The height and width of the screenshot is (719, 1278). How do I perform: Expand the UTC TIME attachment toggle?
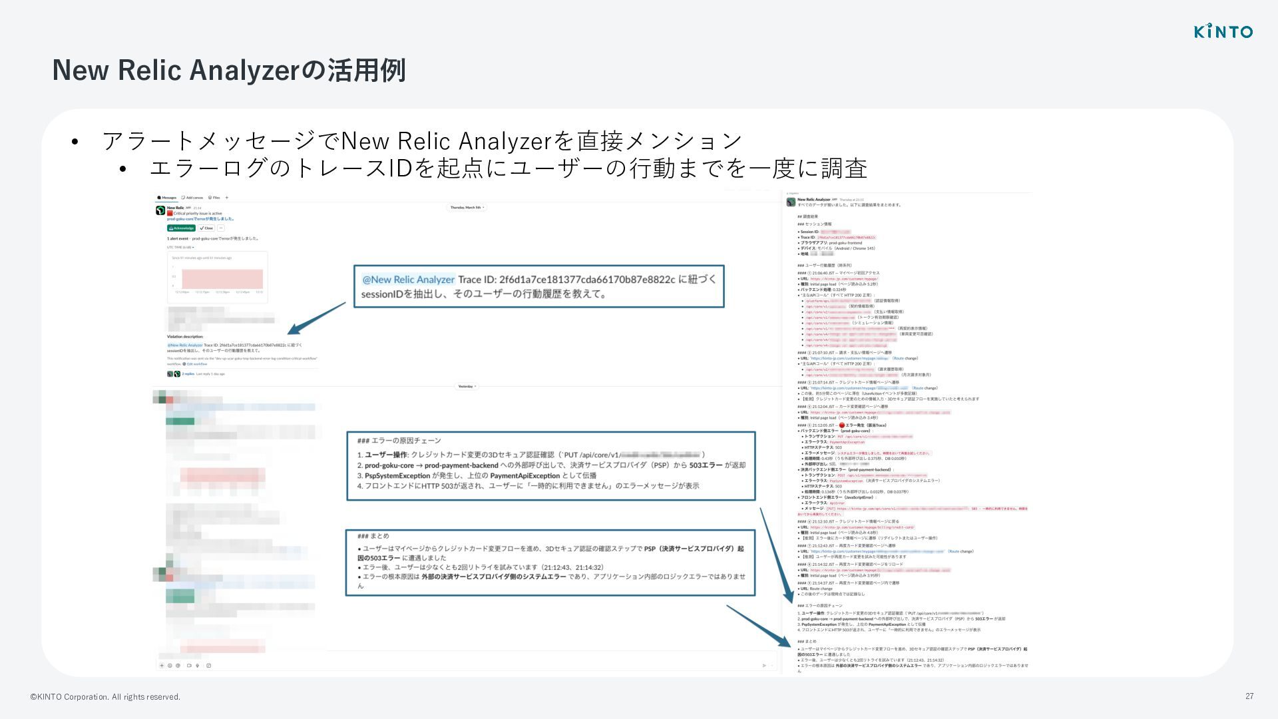pos(180,247)
